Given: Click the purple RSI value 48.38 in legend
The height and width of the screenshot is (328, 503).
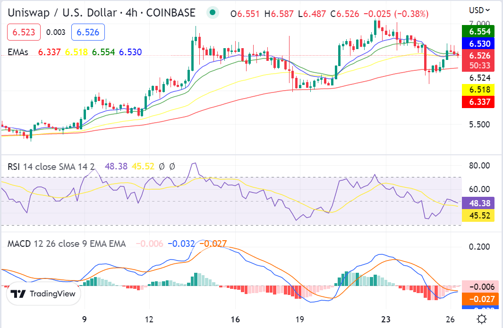Looking at the screenshot, I should click(x=116, y=167).
